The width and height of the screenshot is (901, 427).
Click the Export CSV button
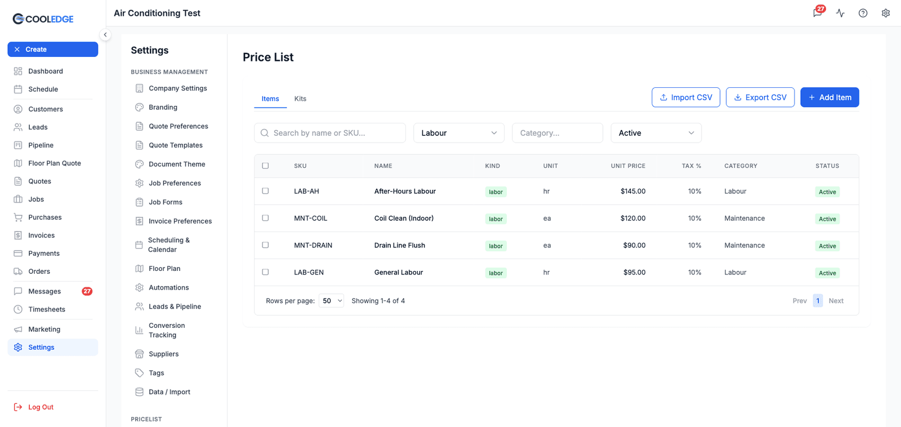click(760, 97)
